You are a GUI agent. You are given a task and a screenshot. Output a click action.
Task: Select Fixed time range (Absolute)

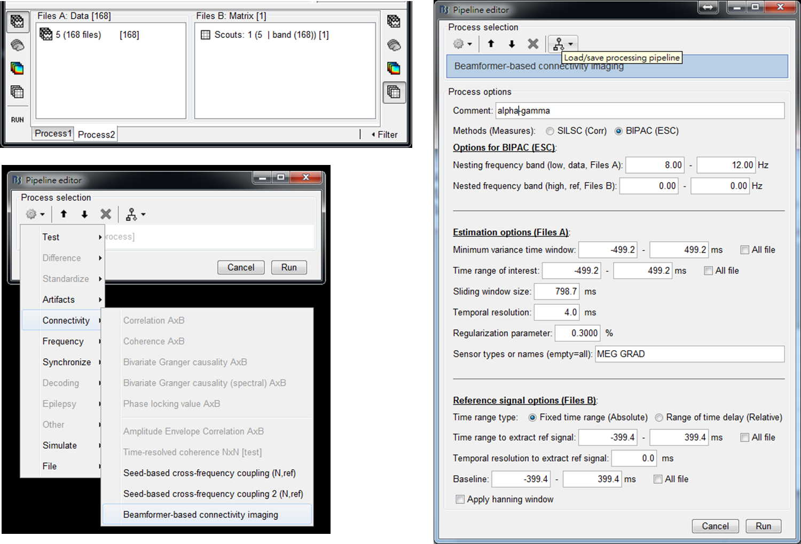click(587, 417)
